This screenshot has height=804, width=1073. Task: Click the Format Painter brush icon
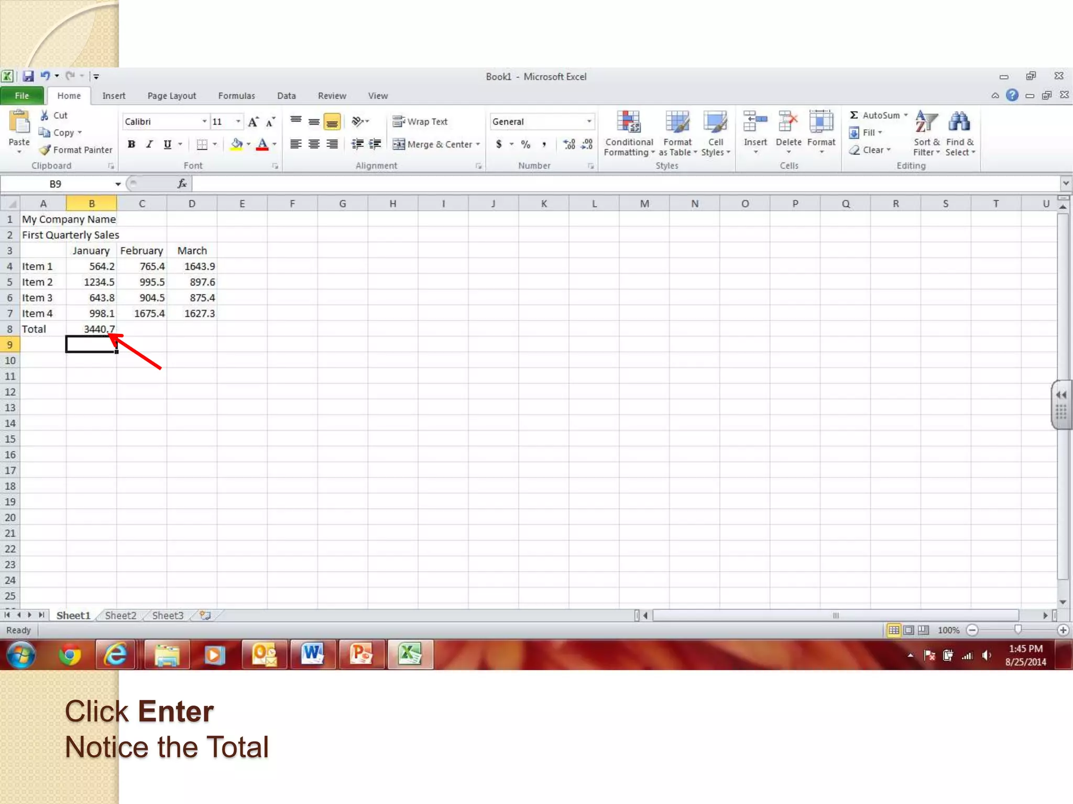coord(45,150)
